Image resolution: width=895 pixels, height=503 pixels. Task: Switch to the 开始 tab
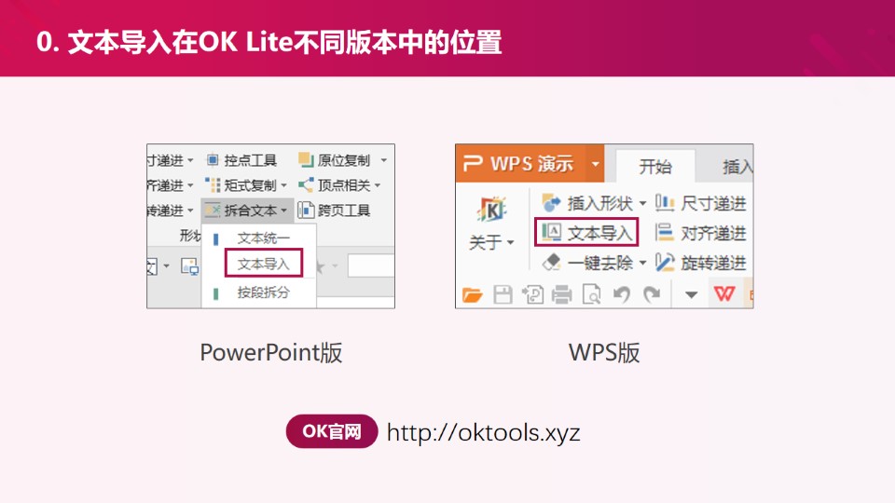pyautogui.click(x=654, y=166)
